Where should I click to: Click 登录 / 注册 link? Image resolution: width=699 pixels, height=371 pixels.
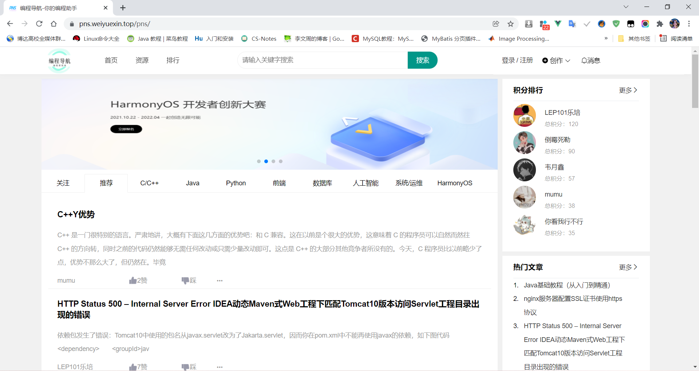pyautogui.click(x=517, y=60)
